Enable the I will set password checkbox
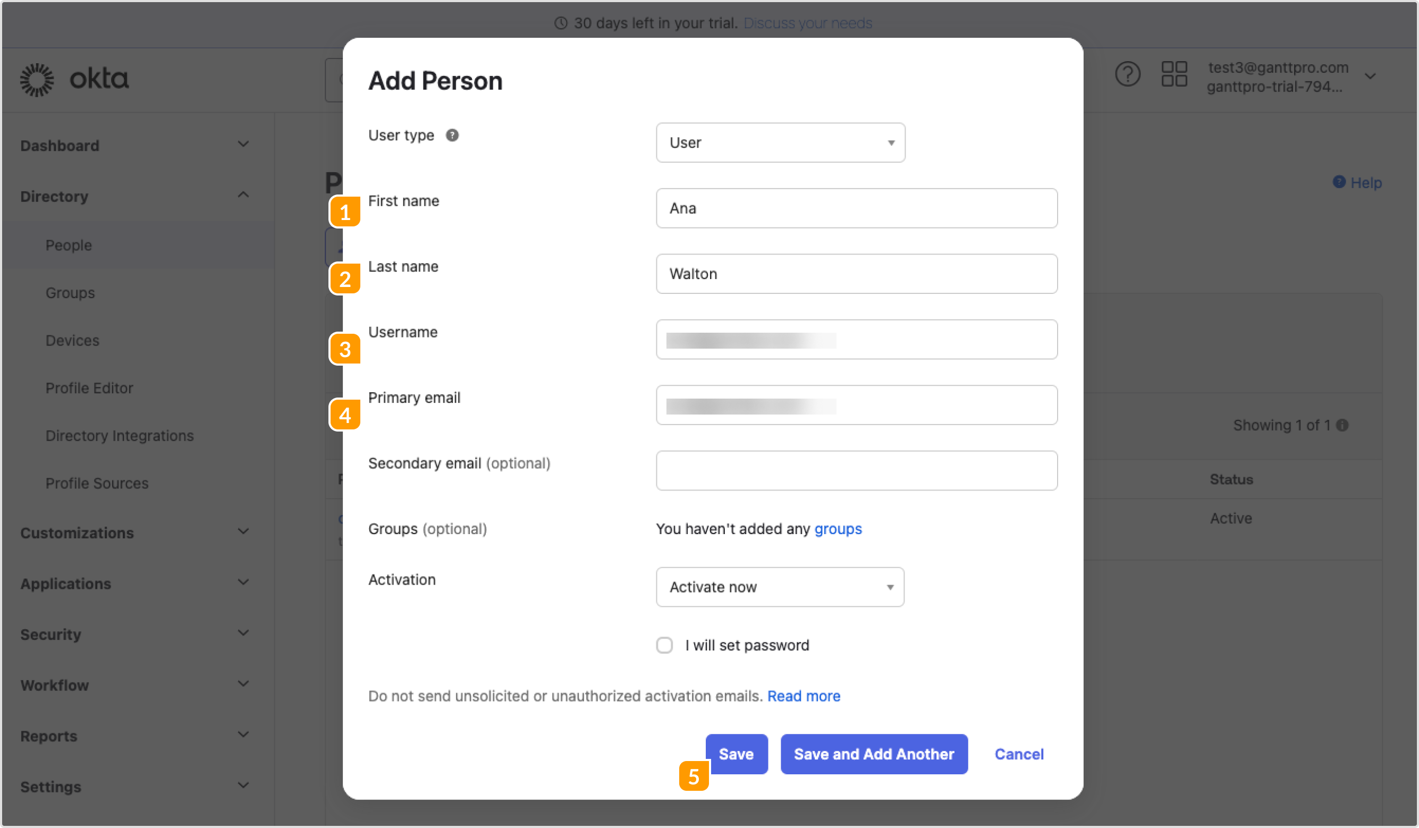 (664, 645)
